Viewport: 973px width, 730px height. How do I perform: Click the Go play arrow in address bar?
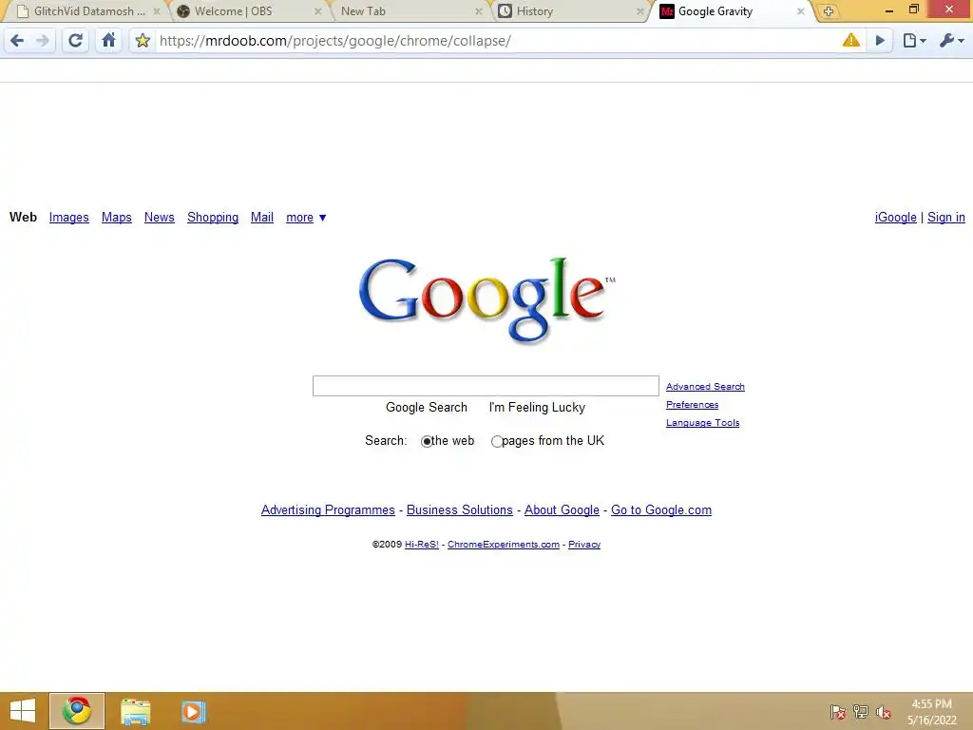[880, 41]
